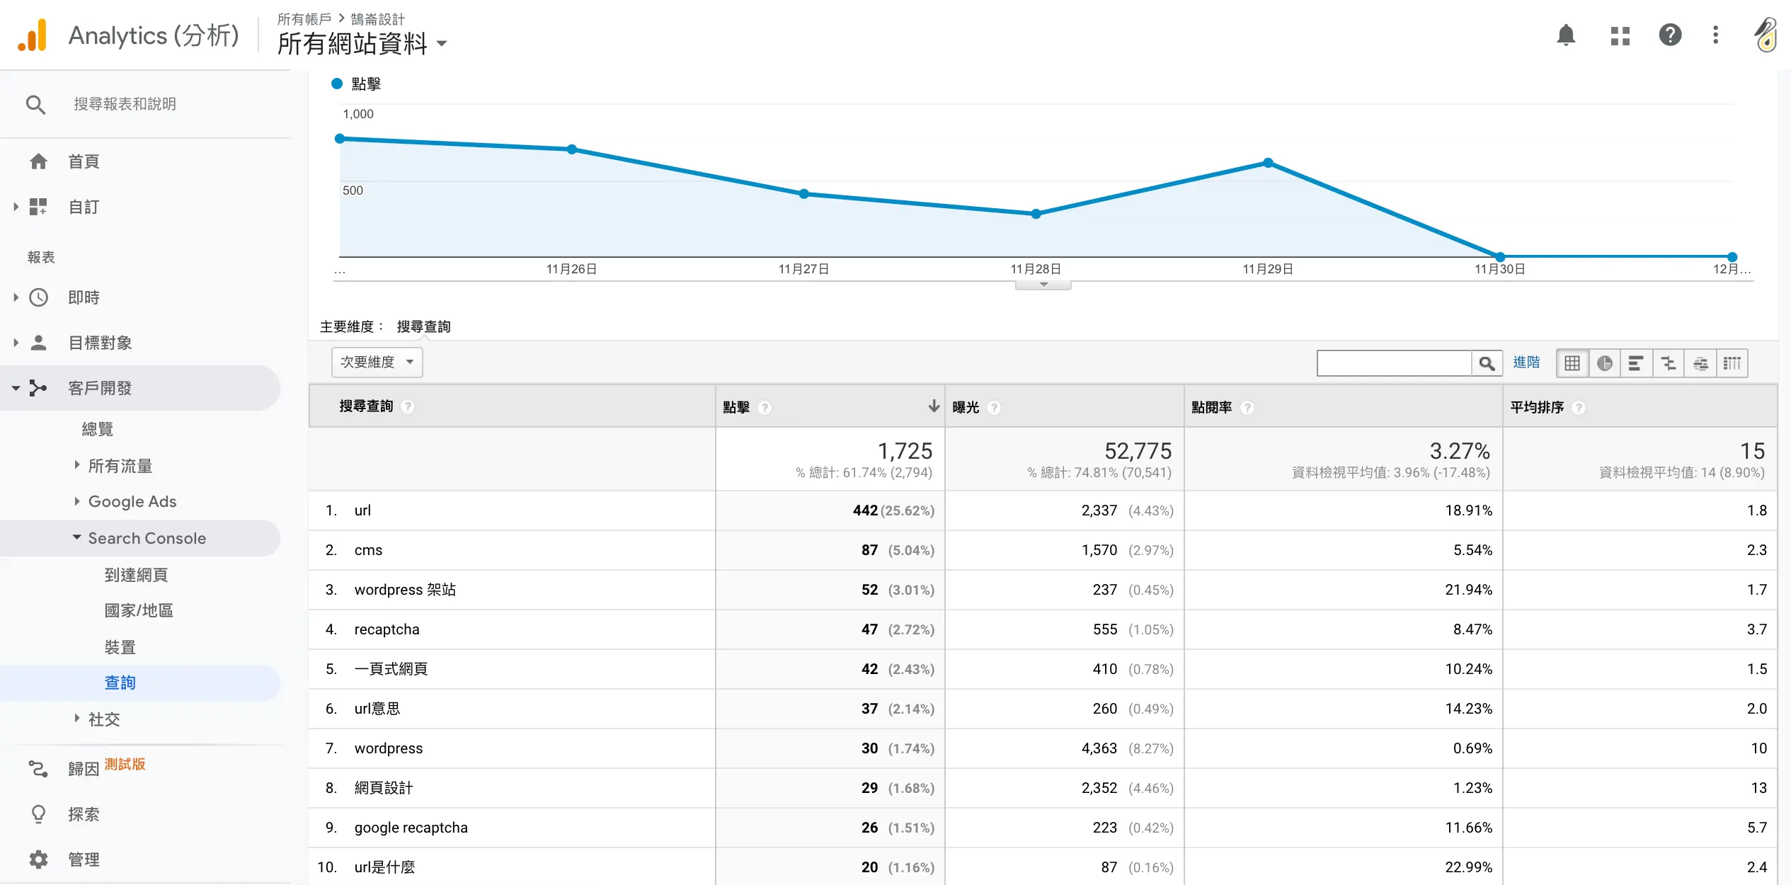This screenshot has width=1791, height=885.
Task: Collapse the 客戶開發 section
Action: tap(16, 388)
